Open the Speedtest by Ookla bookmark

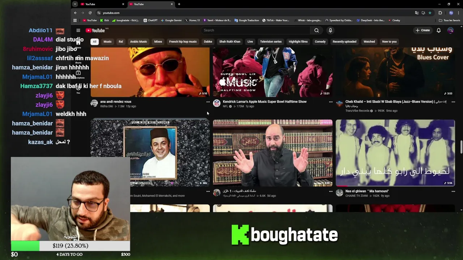click(339, 20)
